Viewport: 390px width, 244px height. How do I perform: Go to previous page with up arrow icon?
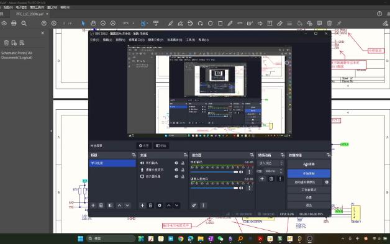pos(44,24)
